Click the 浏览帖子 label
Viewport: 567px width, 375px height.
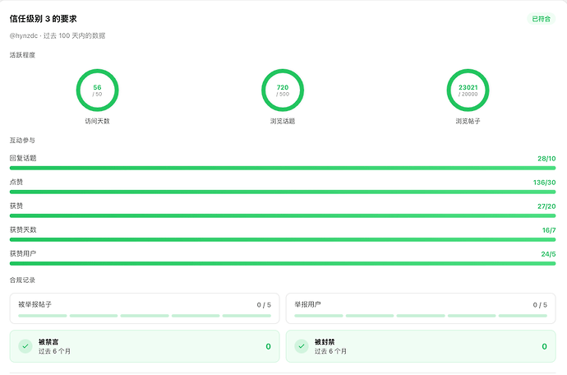(x=468, y=121)
